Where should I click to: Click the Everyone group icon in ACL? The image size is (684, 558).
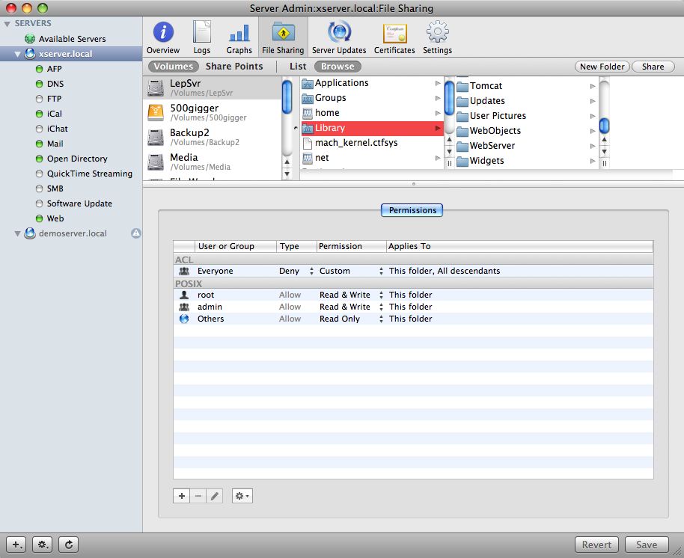[184, 272]
